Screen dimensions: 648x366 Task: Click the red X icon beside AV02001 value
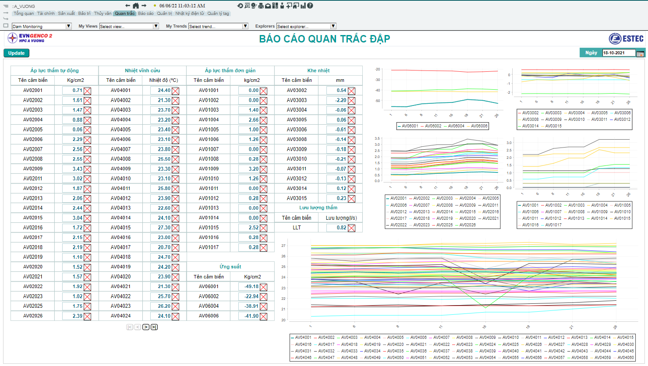click(x=88, y=91)
